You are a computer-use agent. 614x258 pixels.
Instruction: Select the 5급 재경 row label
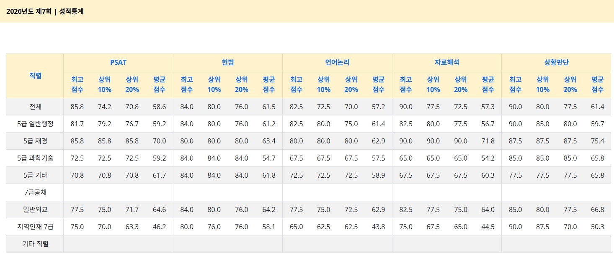click(35, 141)
